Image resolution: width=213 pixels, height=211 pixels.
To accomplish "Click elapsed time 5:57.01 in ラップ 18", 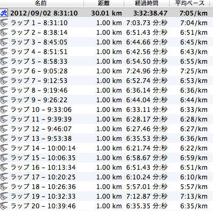I will tap(138, 187).
